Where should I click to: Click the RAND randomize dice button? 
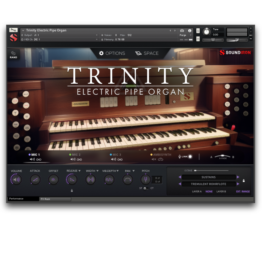coord(13,55)
